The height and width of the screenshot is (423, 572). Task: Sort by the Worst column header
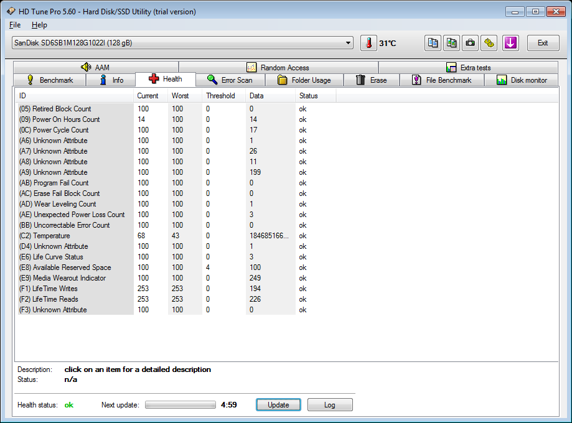click(x=185, y=96)
